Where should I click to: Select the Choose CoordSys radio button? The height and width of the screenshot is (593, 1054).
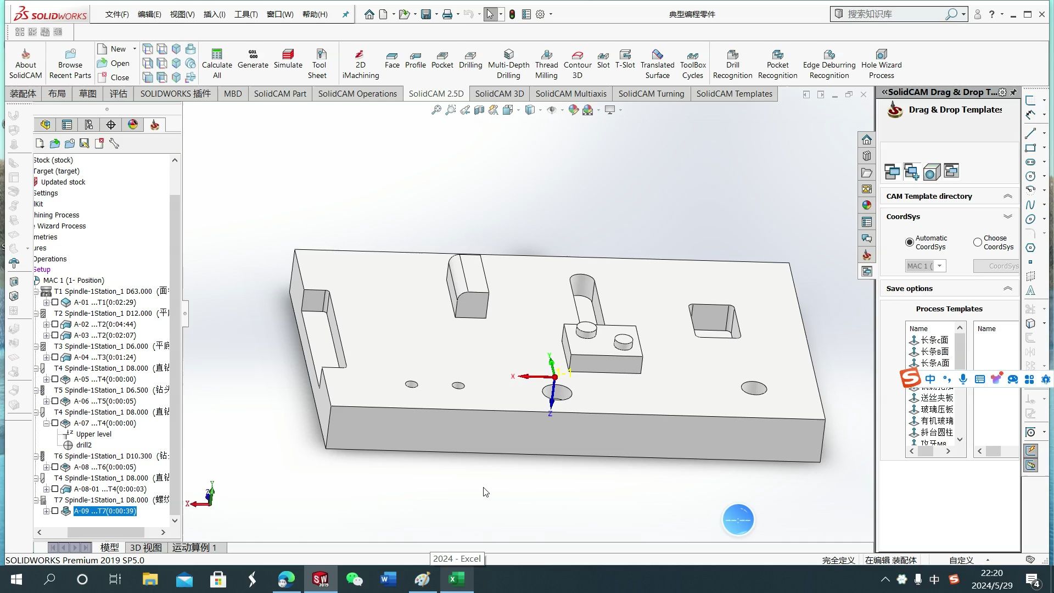tap(978, 242)
